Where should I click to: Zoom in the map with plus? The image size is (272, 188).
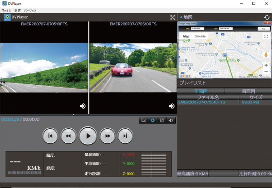point(266,65)
